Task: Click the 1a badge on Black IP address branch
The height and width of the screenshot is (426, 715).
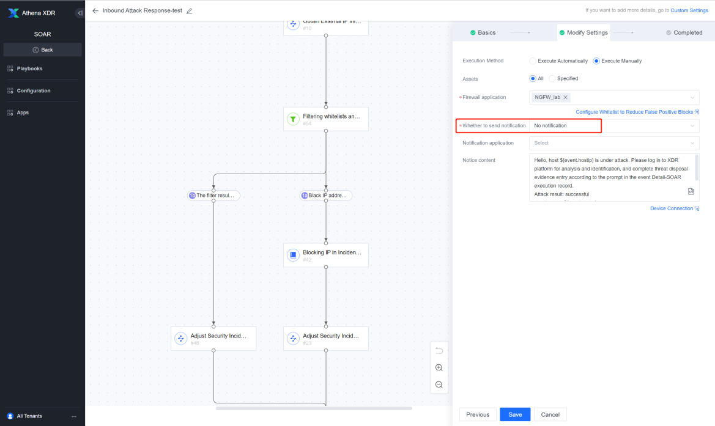Action: [x=305, y=196]
